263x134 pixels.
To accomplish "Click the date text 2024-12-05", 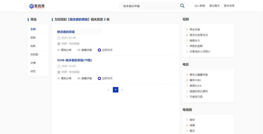I will point(69,66).
